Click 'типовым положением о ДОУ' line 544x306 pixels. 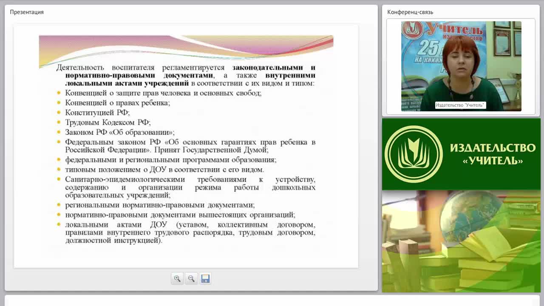click(164, 170)
